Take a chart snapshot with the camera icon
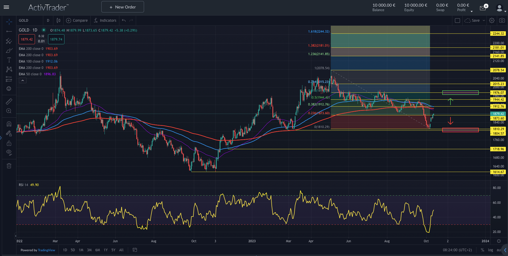Image resolution: width=508 pixels, height=256 pixels. click(x=502, y=20)
